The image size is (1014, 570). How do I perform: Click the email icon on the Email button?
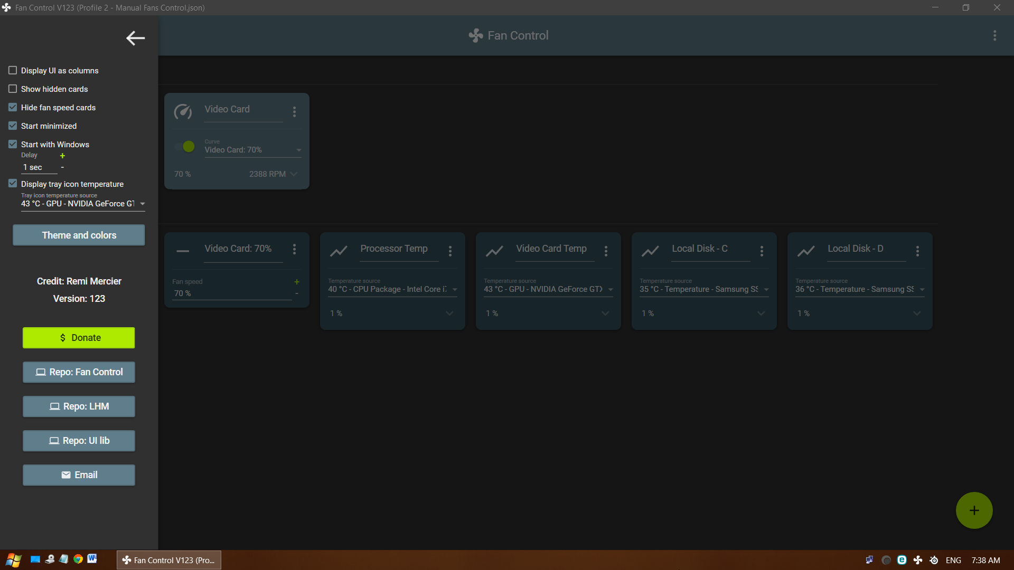point(65,474)
